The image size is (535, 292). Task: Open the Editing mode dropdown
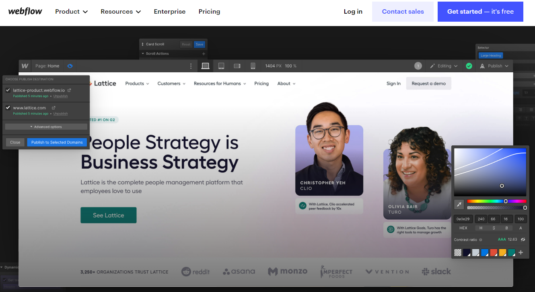[x=444, y=66]
